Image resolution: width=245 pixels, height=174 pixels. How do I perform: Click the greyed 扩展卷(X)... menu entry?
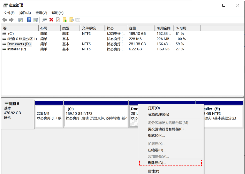[x=171, y=144]
